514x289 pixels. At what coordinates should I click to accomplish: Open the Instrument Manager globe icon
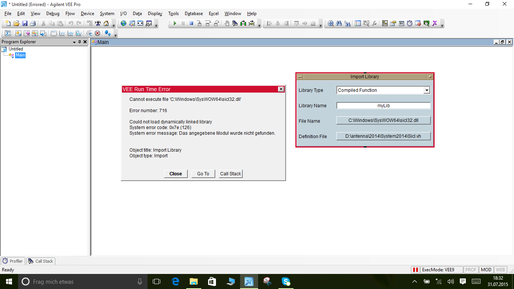[x=123, y=23]
